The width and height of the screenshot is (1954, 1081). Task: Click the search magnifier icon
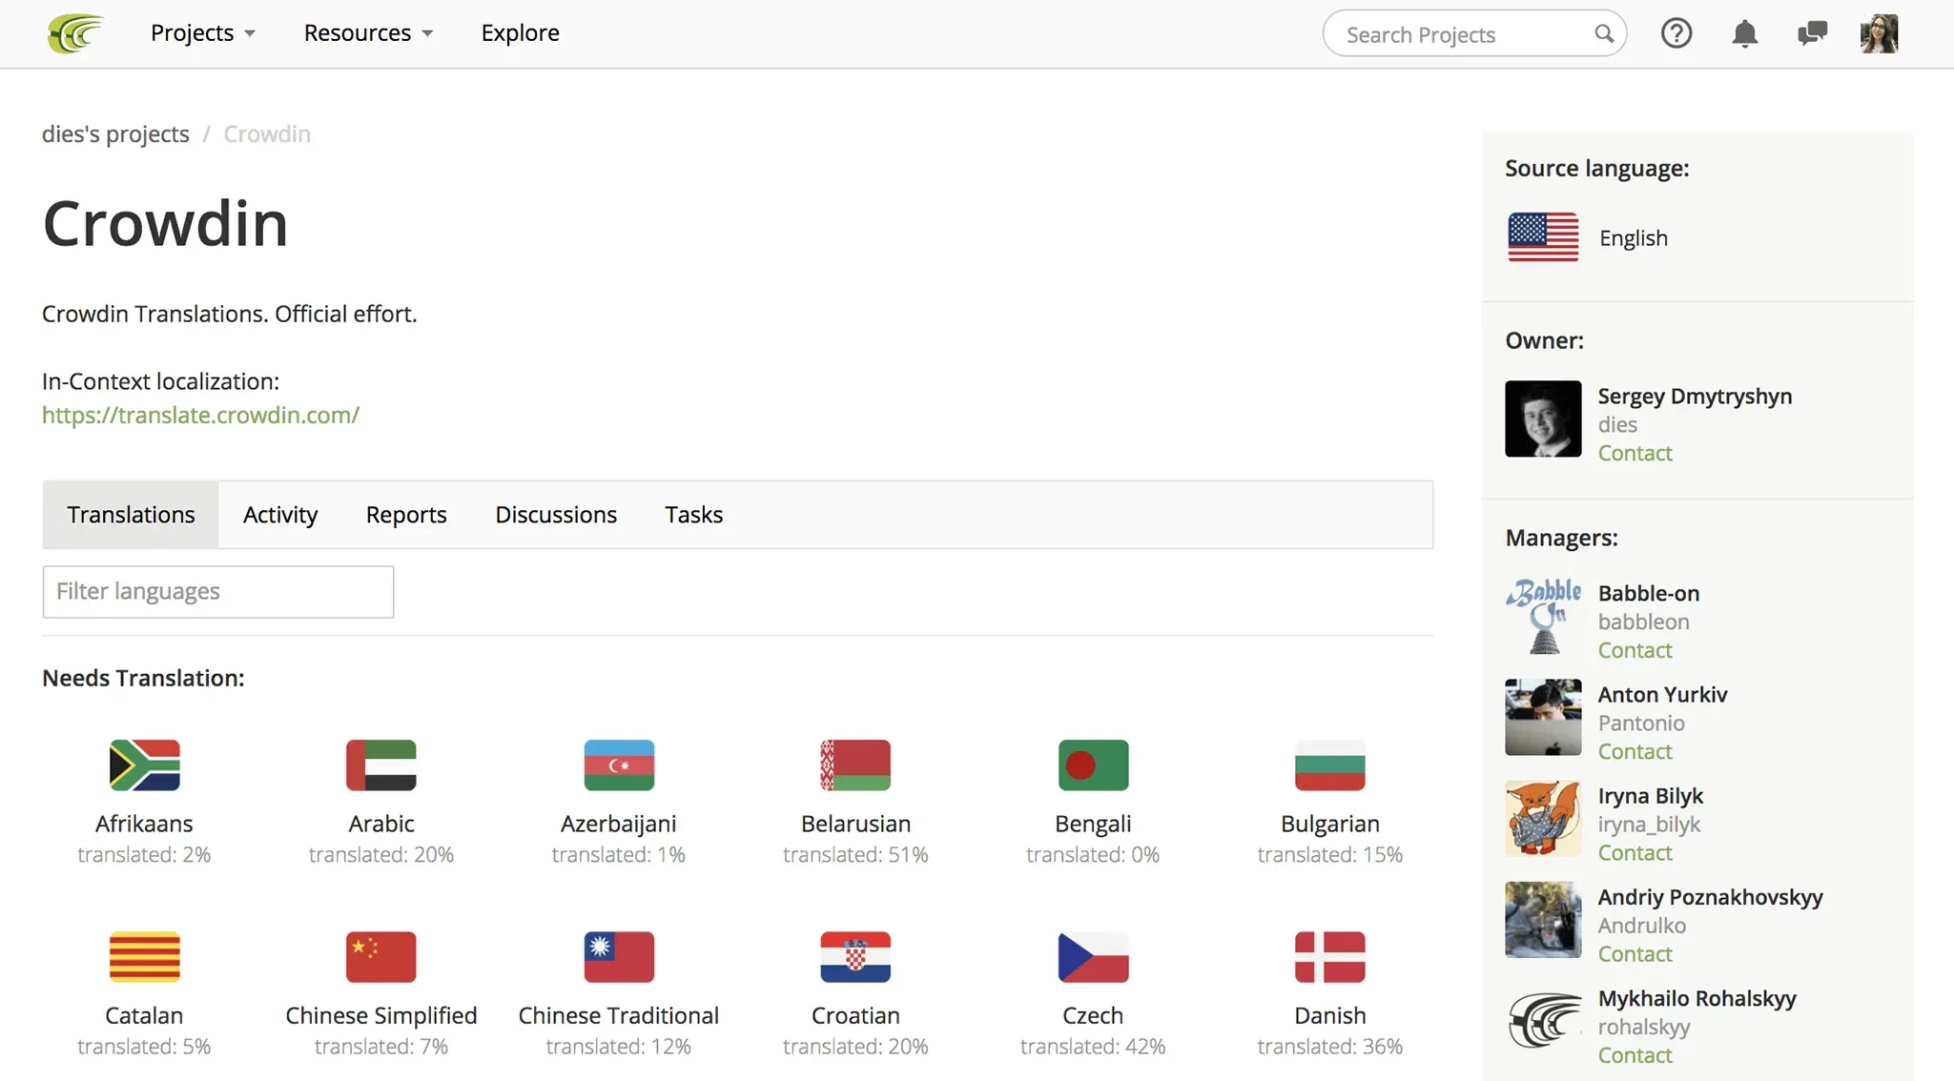(x=1604, y=33)
